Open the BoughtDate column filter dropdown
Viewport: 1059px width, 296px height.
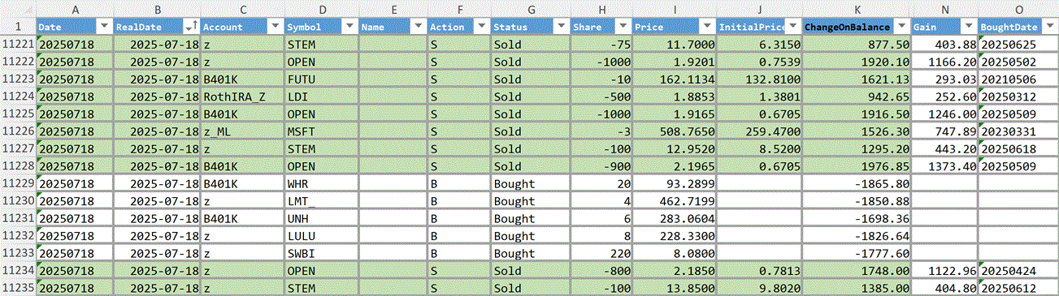[x=1050, y=27]
